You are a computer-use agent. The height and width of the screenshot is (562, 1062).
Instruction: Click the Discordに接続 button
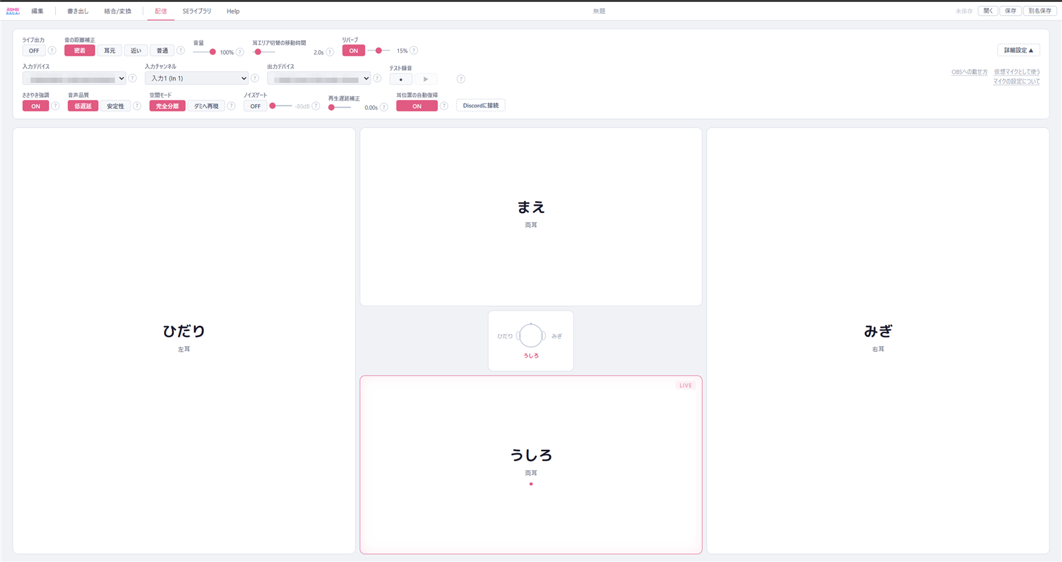click(x=481, y=105)
